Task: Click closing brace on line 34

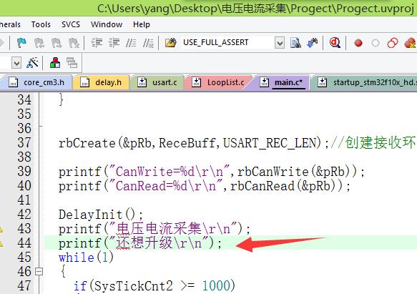Action: click(62, 99)
